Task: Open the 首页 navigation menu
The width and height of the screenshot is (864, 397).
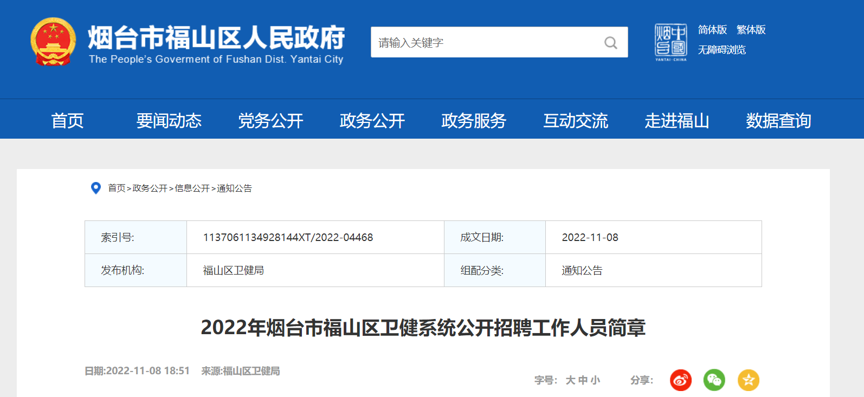Action: (x=68, y=120)
